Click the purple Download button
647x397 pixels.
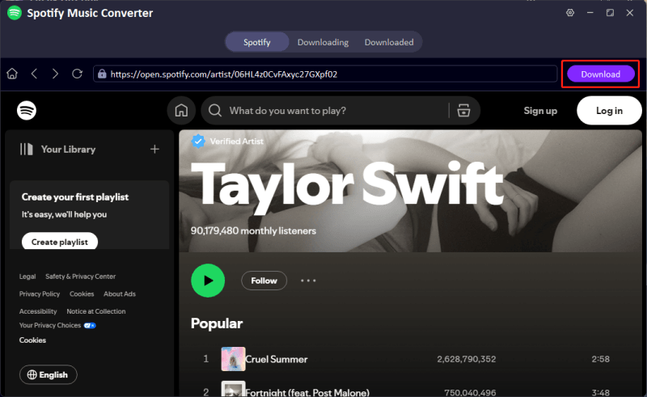click(x=601, y=74)
